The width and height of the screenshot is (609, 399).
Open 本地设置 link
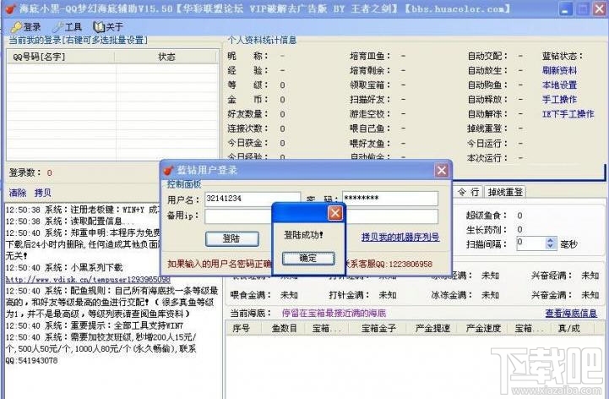point(559,85)
